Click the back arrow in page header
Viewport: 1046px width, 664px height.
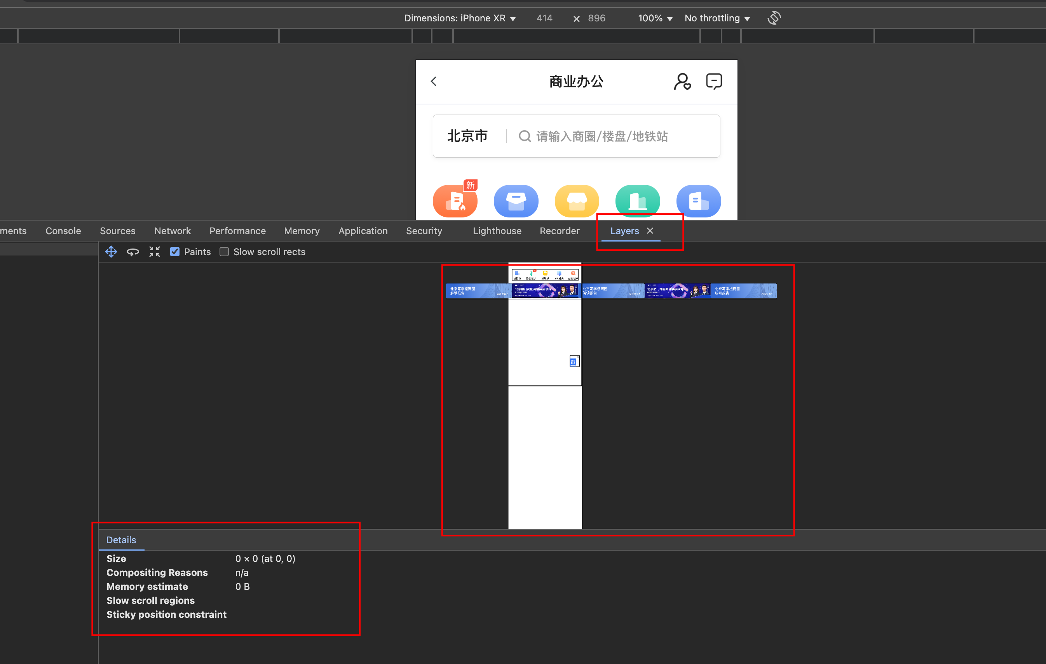click(x=434, y=81)
